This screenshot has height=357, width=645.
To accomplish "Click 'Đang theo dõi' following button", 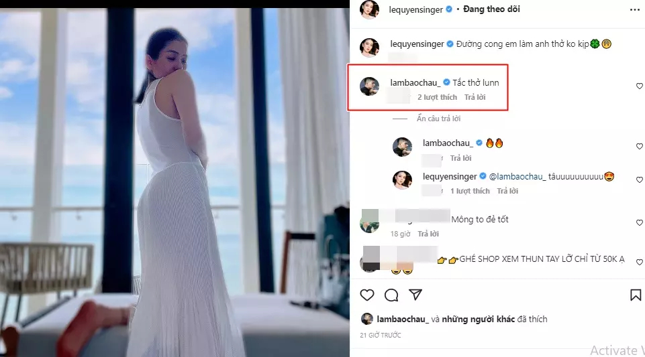I will [493, 9].
